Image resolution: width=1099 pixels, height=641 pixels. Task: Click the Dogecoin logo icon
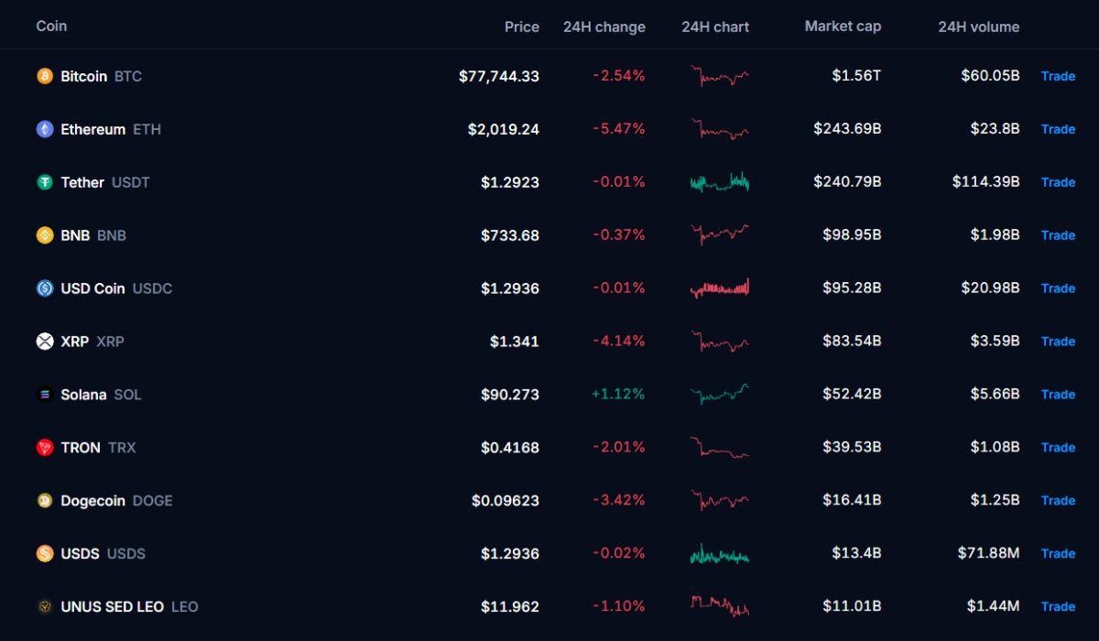45,501
